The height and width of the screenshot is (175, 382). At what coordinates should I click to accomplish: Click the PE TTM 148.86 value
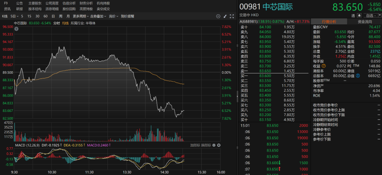[375, 66]
